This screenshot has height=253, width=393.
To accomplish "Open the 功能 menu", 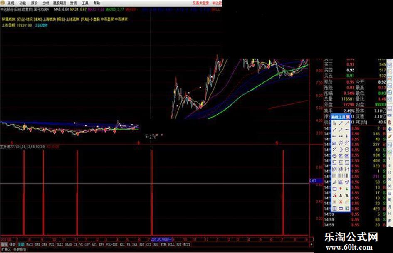I will [x=22, y=3].
